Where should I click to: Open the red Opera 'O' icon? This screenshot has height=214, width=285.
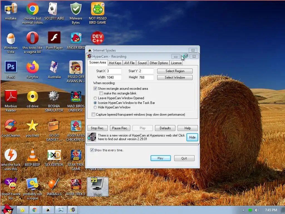pos(32,38)
